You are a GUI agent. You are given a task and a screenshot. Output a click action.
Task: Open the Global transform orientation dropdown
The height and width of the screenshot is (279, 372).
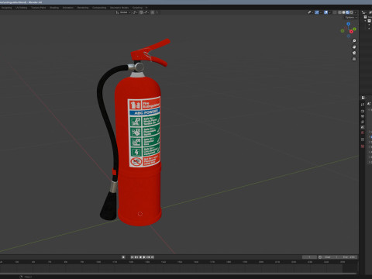(x=124, y=12)
